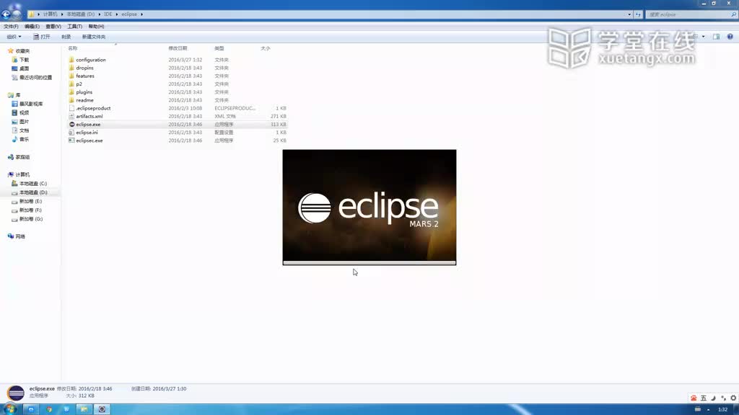Open the 查看(V) menu
The image size is (739, 415).
53,27
